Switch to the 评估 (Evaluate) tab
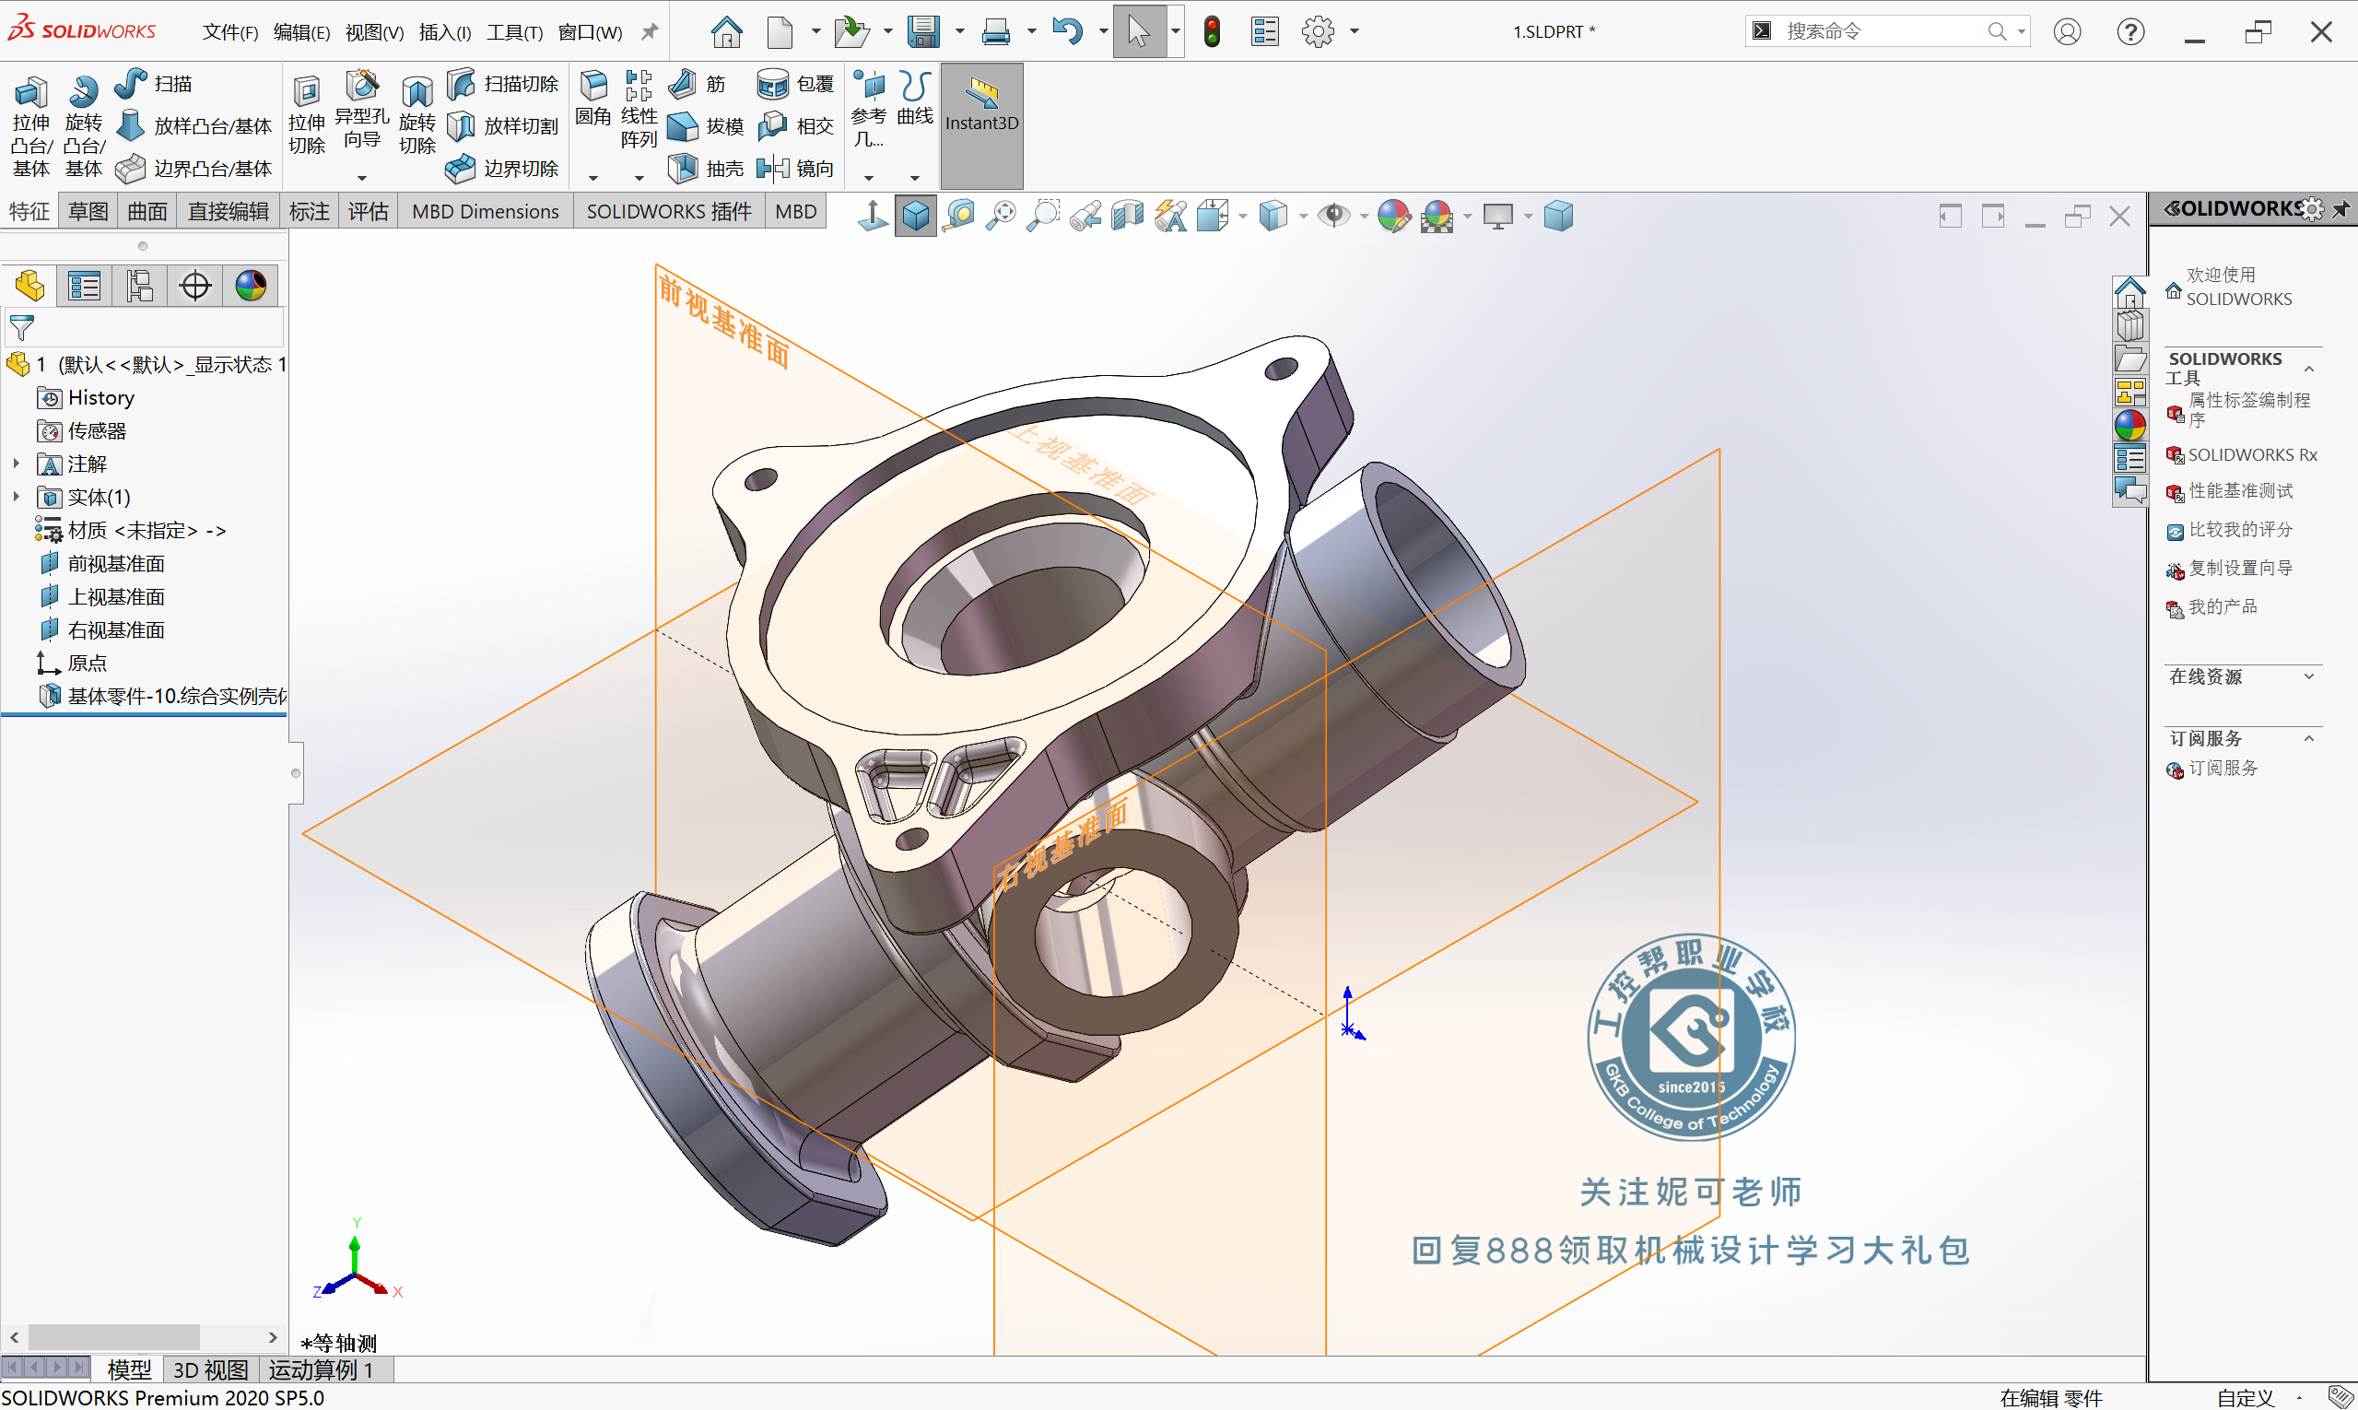The image size is (2358, 1410). [368, 211]
